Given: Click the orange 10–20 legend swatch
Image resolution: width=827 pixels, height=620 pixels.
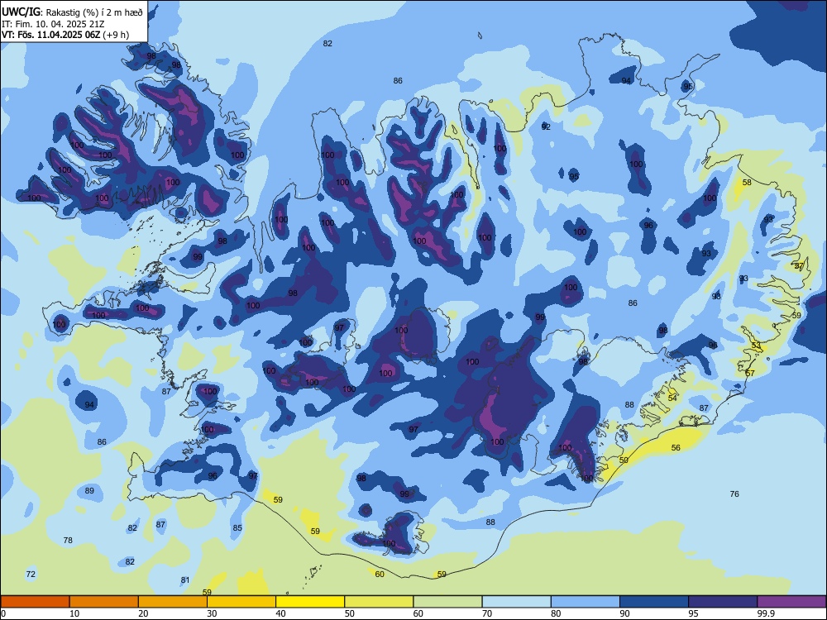Looking at the screenshot, I should (x=104, y=602).
